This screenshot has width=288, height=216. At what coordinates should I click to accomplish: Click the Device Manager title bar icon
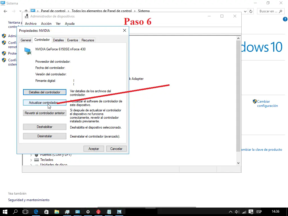tap(27, 16)
